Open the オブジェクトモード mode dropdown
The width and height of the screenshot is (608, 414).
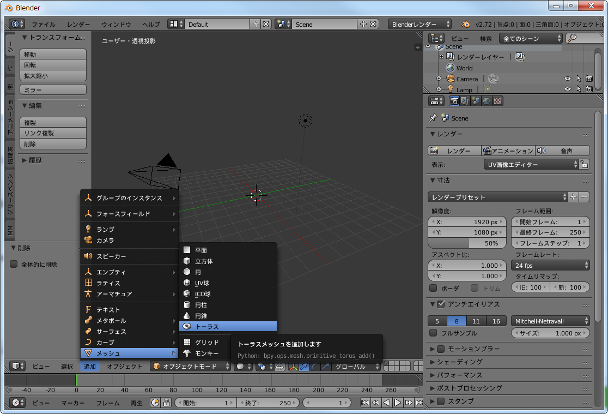pyautogui.click(x=190, y=366)
